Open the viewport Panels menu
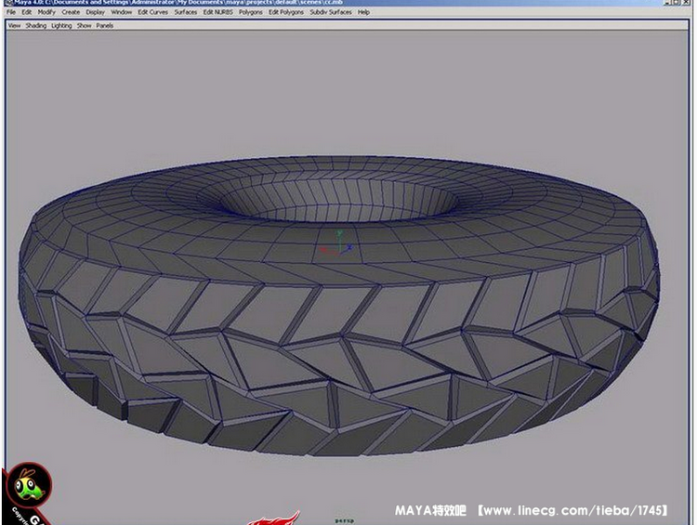 (x=104, y=26)
